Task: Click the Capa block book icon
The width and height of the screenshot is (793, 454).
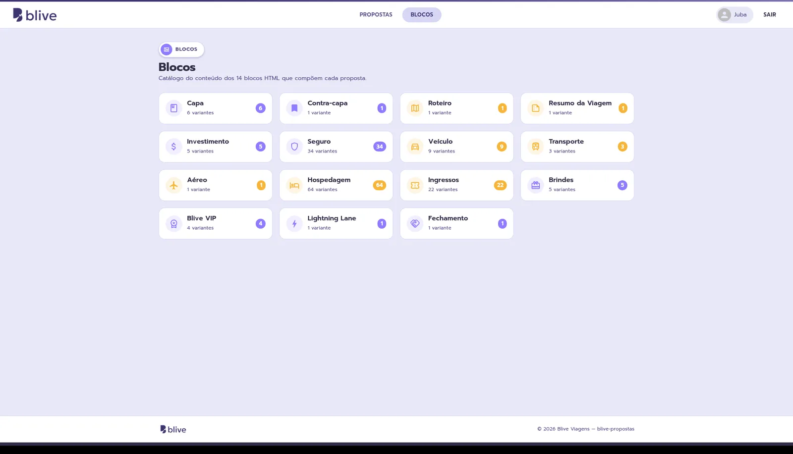Action: click(x=173, y=108)
